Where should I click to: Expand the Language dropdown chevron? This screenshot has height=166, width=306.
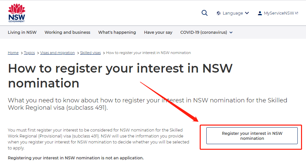point(247,13)
